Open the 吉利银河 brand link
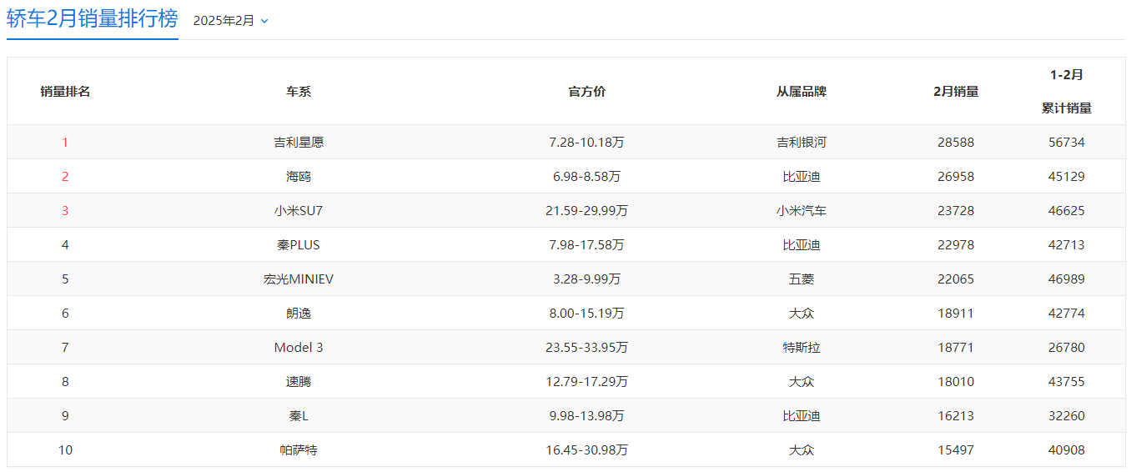The width and height of the screenshot is (1131, 472). (x=802, y=143)
